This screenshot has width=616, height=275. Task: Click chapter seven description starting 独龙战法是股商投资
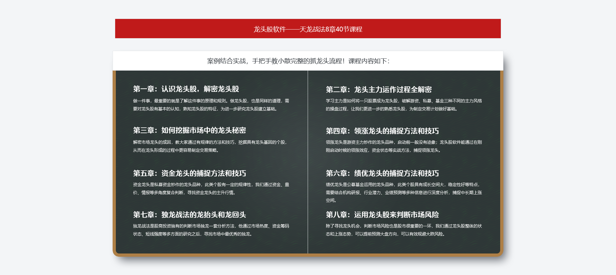coord(211,230)
